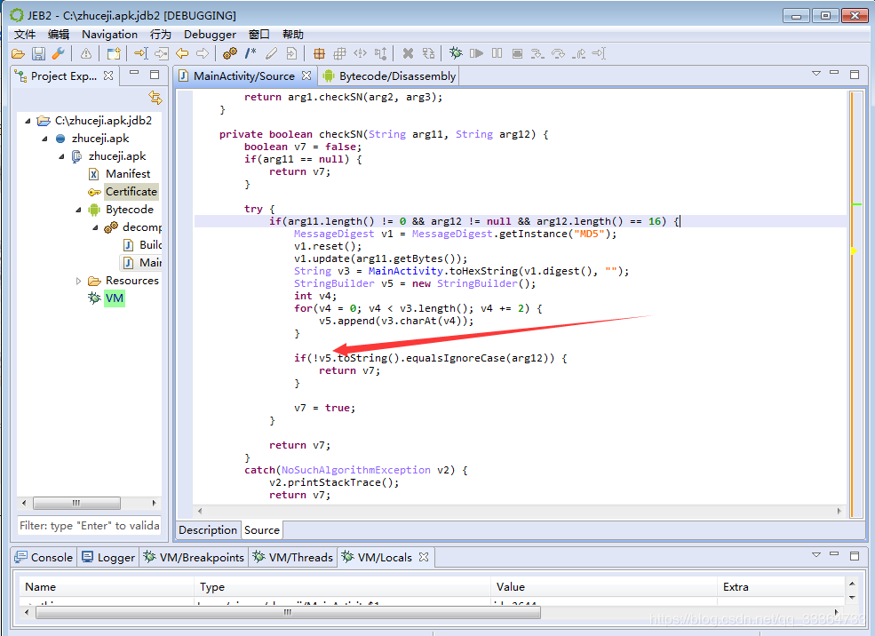
Task: Open the 窗口 menu
Action: (x=259, y=35)
